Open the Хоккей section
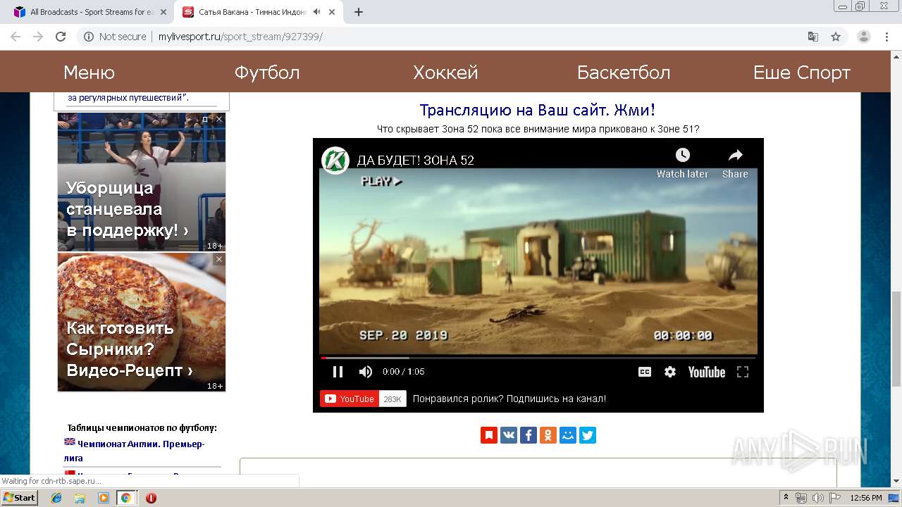The height and width of the screenshot is (507, 902). (x=445, y=73)
